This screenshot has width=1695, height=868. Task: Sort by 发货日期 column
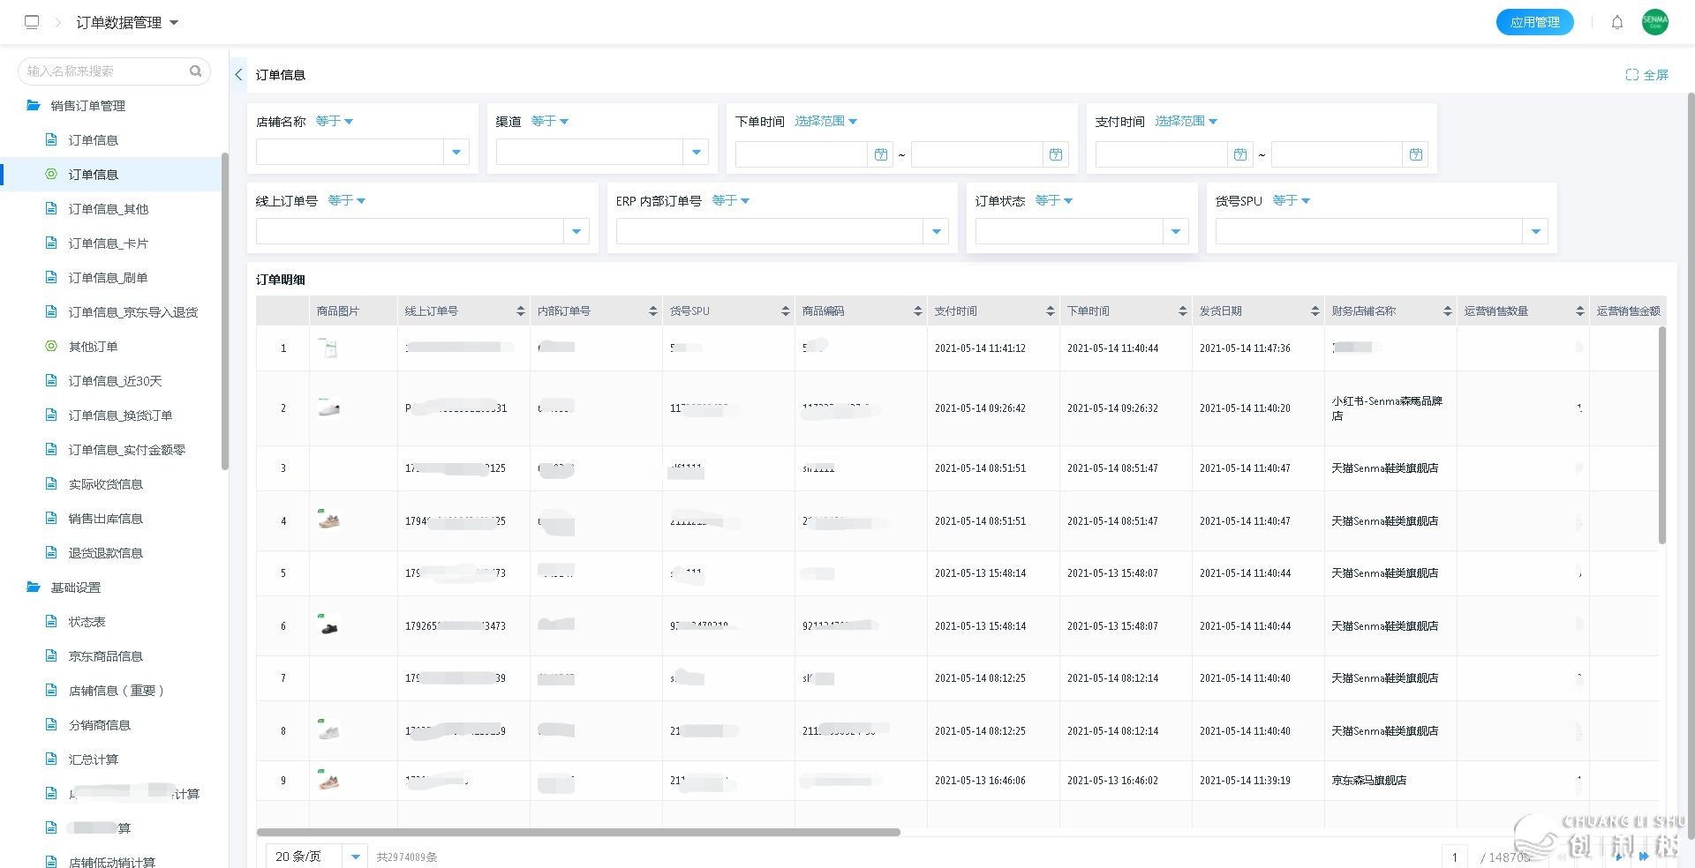coord(1315,311)
